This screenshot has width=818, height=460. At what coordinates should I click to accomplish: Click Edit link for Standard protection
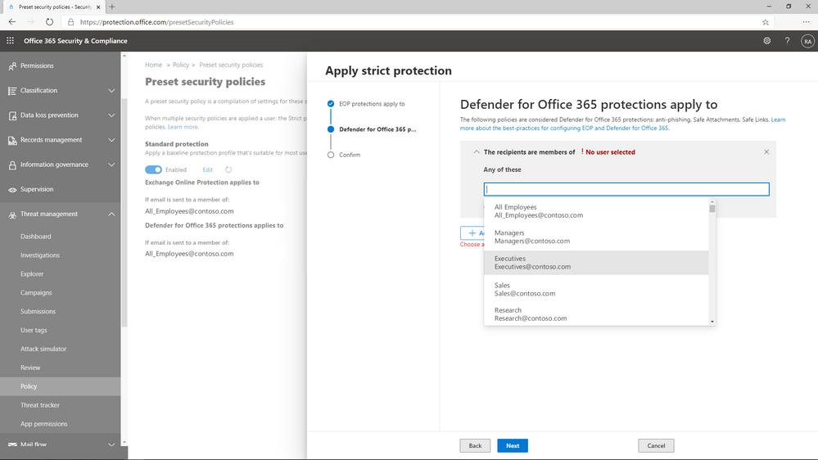[x=208, y=169]
